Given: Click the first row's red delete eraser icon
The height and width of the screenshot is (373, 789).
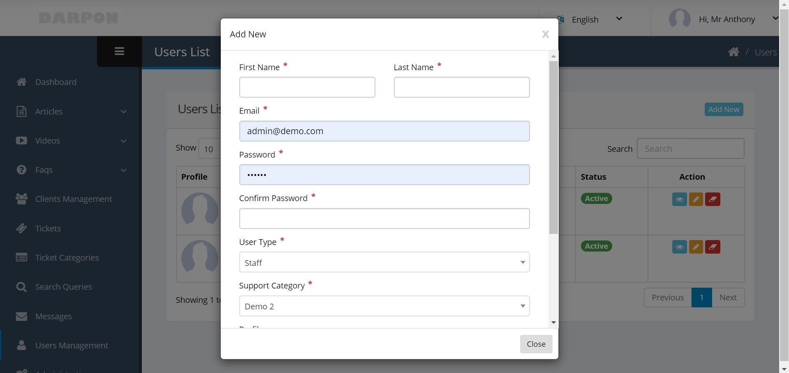Looking at the screenshot, I should pyautogui.click(x=713, y=199).
